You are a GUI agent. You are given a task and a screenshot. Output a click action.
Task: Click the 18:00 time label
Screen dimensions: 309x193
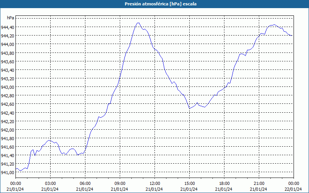(x=224, y=184)
